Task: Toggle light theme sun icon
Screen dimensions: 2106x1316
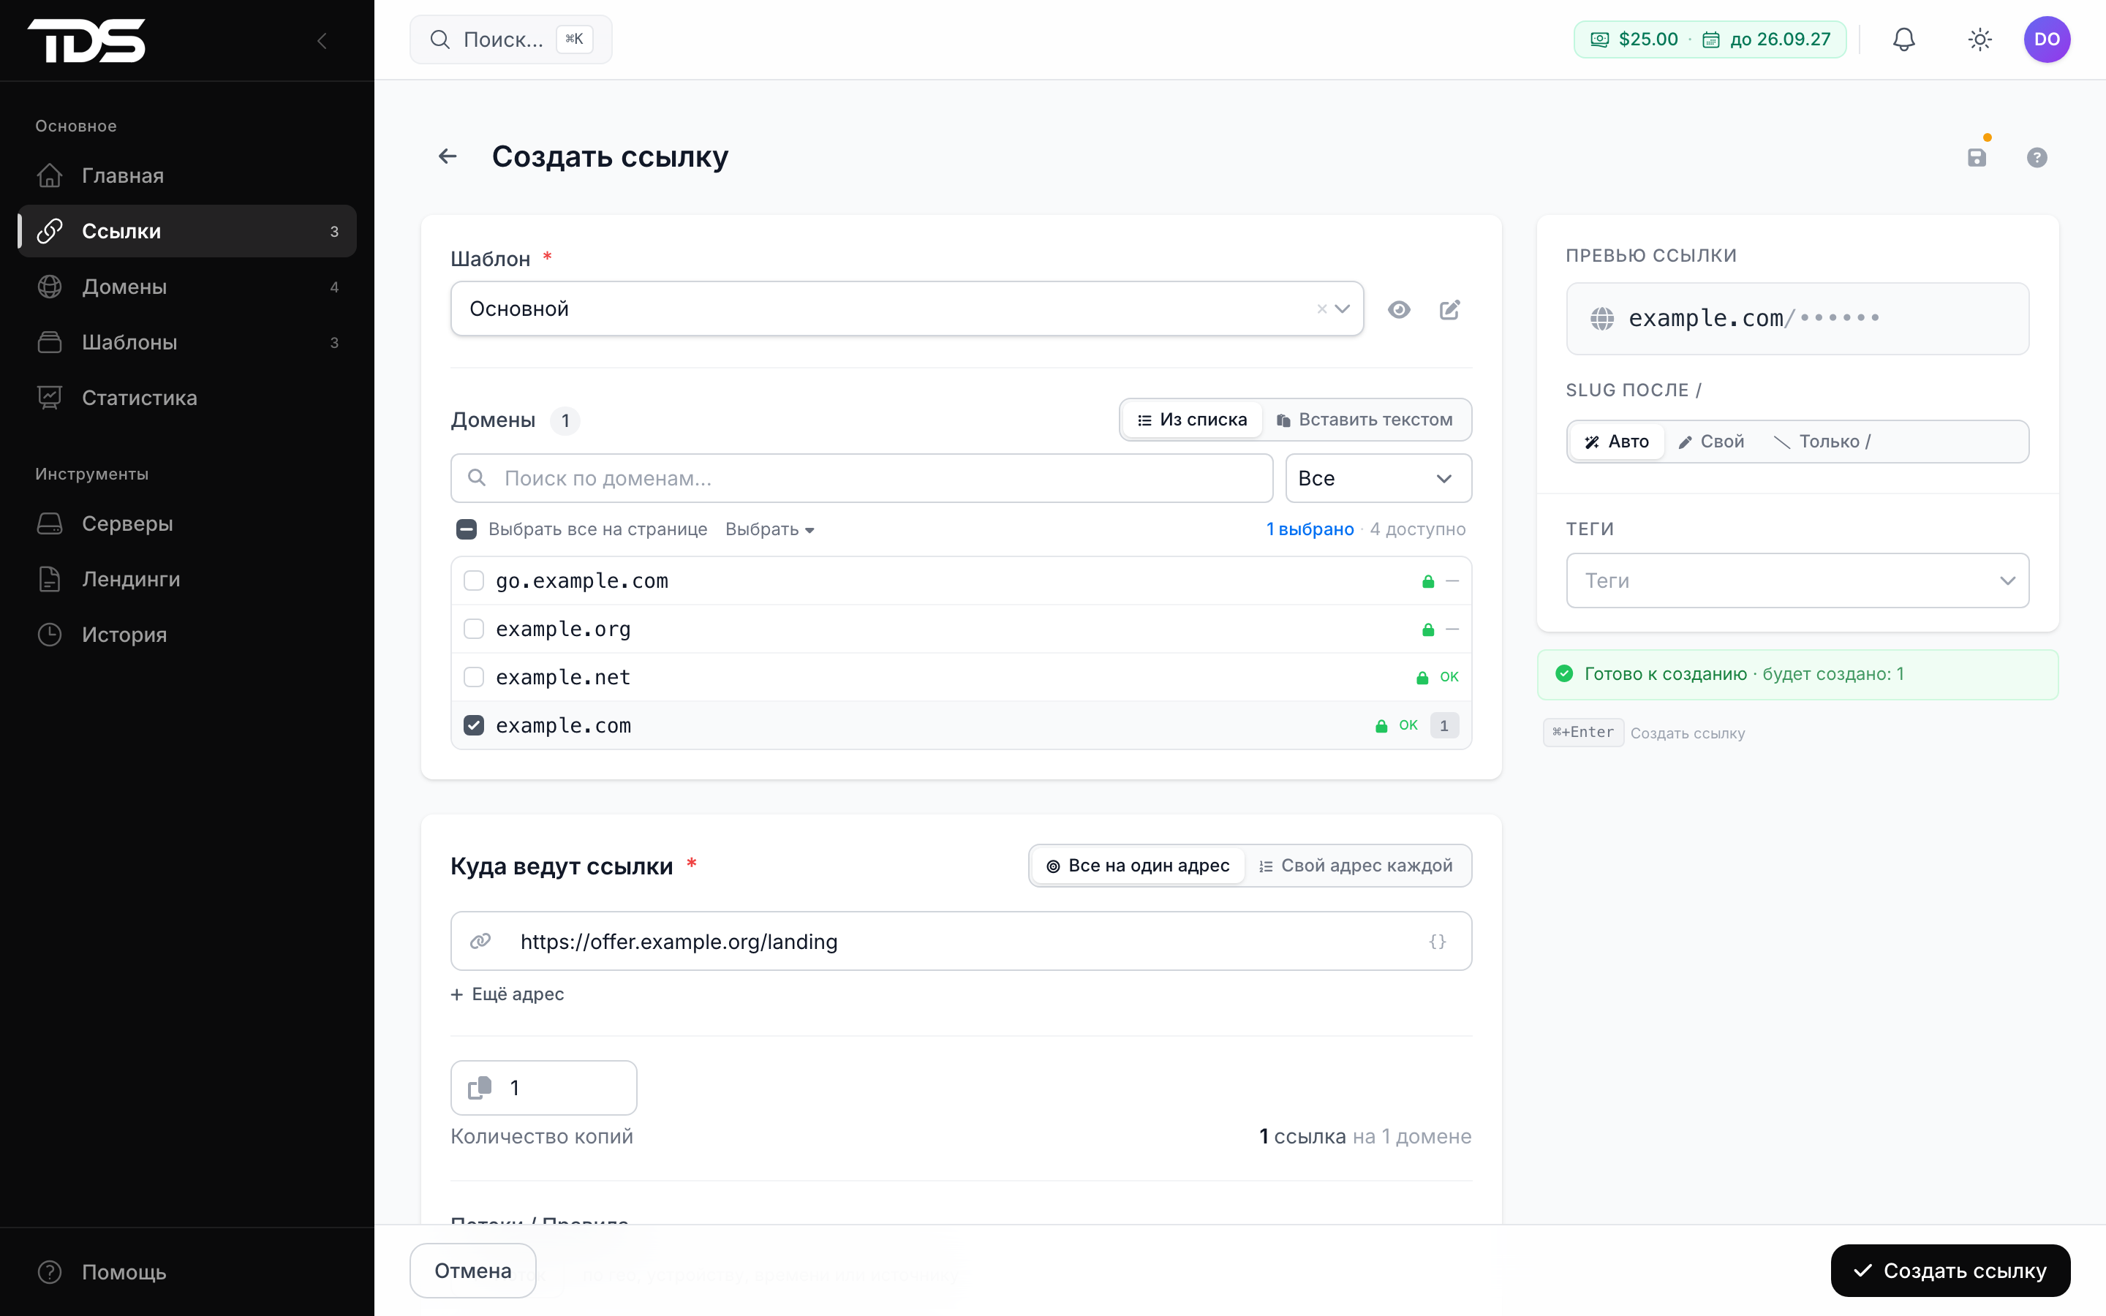Action: point(1979,39)
